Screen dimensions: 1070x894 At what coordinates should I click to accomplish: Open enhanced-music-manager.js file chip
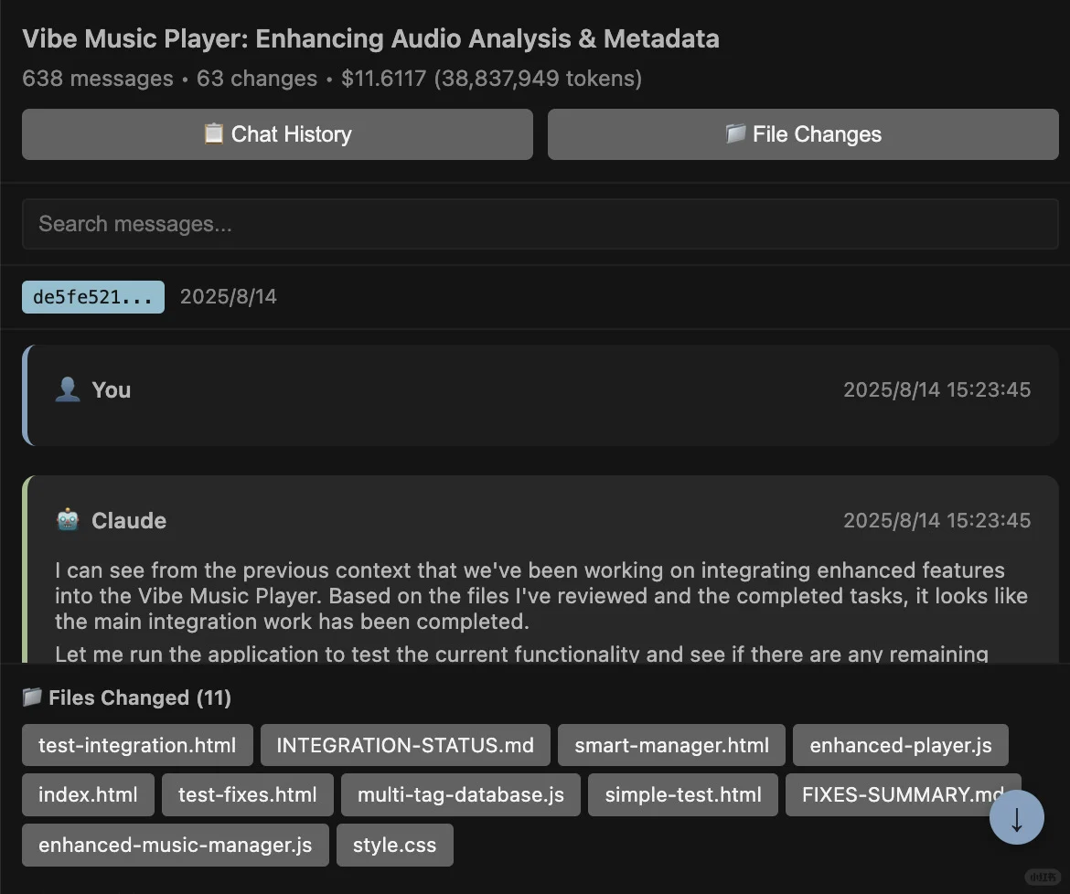tap(176, 845)
